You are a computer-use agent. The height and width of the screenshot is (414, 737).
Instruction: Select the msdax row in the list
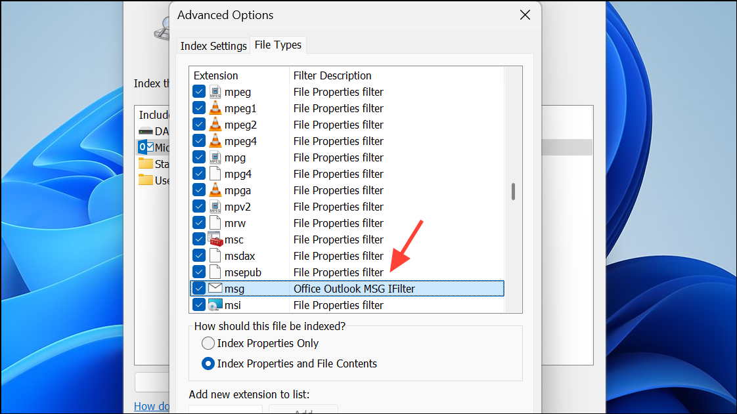pyautogui.click(x=239, y=256)
